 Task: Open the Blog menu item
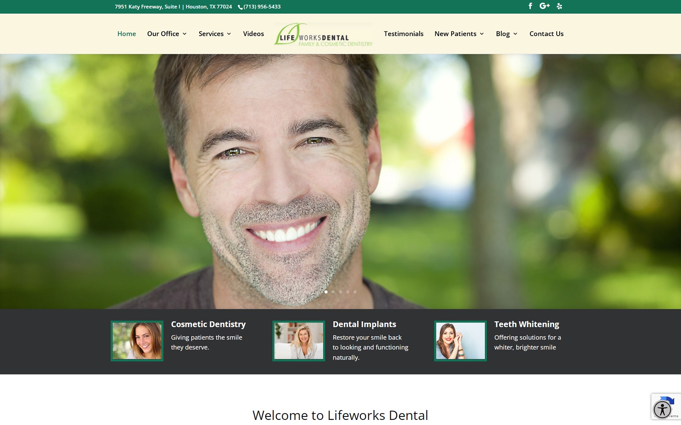point(503,34)
